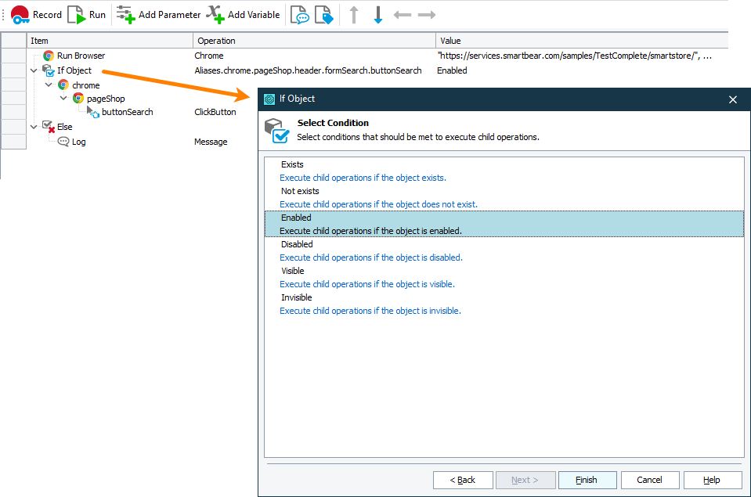Close the If Object dialog
751x497 pixels.
[x=733, y=99]
